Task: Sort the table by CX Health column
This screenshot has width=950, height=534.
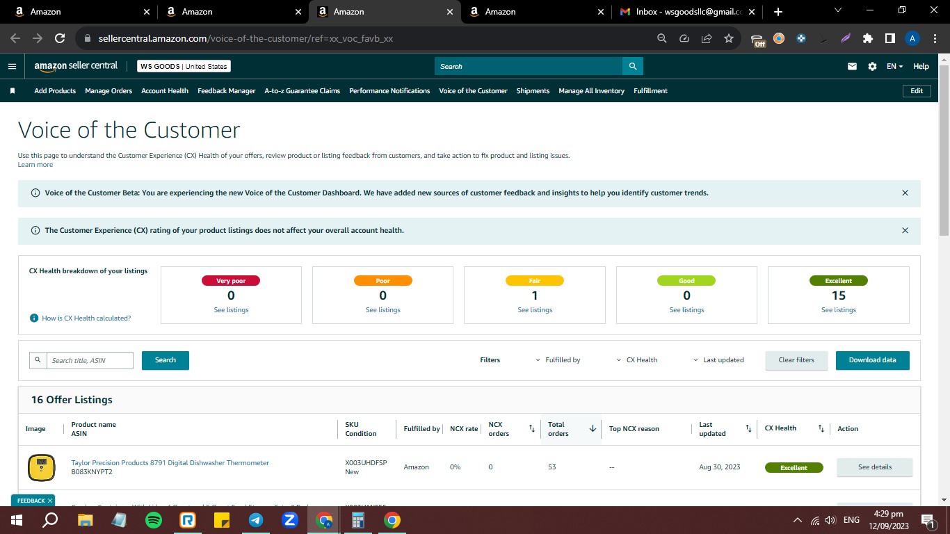Action: pyautogui.click(x=821, y=428)
